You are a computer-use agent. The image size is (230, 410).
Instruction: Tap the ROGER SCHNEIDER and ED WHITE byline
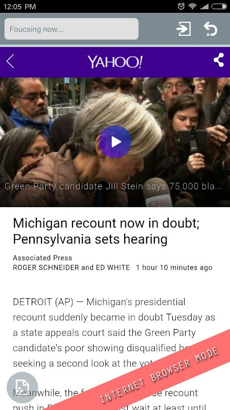[x=71, y=268]
